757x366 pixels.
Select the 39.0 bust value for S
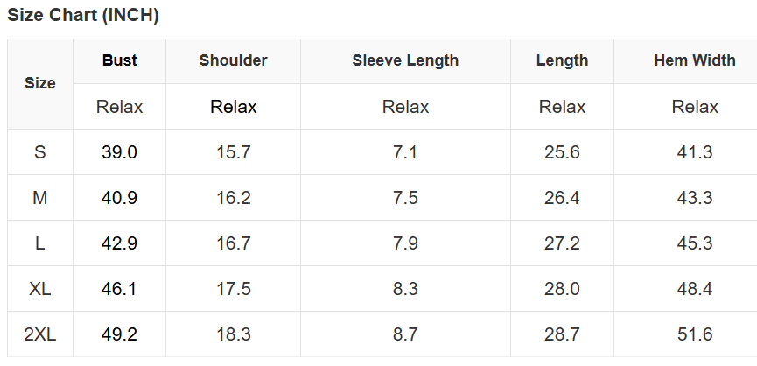120,152
